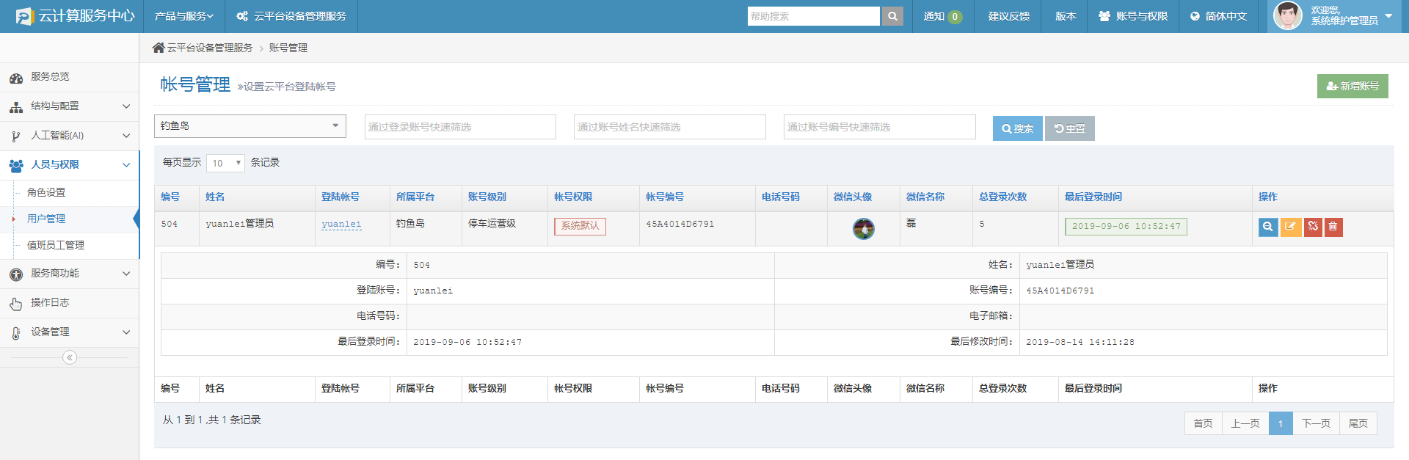Edit account yuanlei with orange pencil icon
The height and width of the screenshot is (460, 1409).
pyautogui.click(x=1291, y=227)
